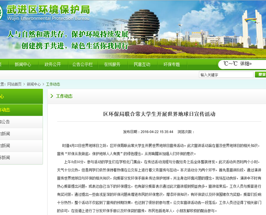
Task: Select the 环保专题 navigation item
Action: click(x=171, y=64)
